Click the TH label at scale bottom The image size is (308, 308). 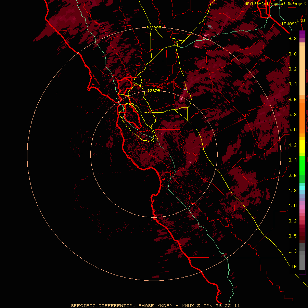coord(294,266)
